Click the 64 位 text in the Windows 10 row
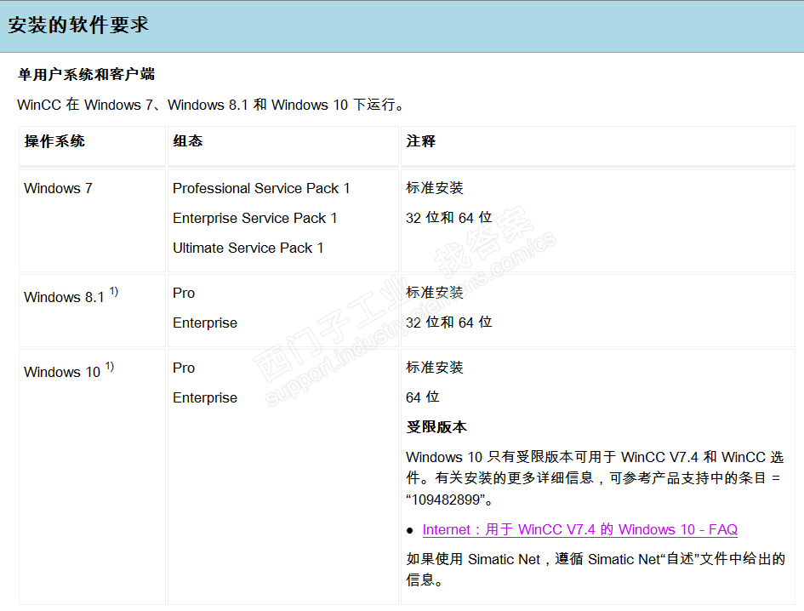Screen dimensions: 804x611 click(423, 397)
